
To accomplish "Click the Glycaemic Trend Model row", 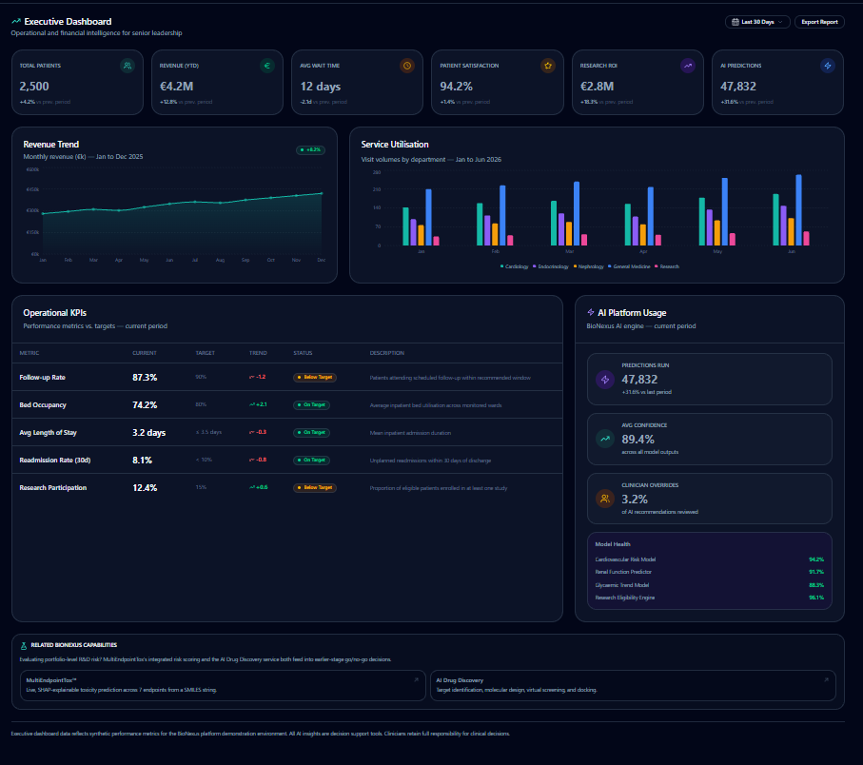I will point(710,585).
